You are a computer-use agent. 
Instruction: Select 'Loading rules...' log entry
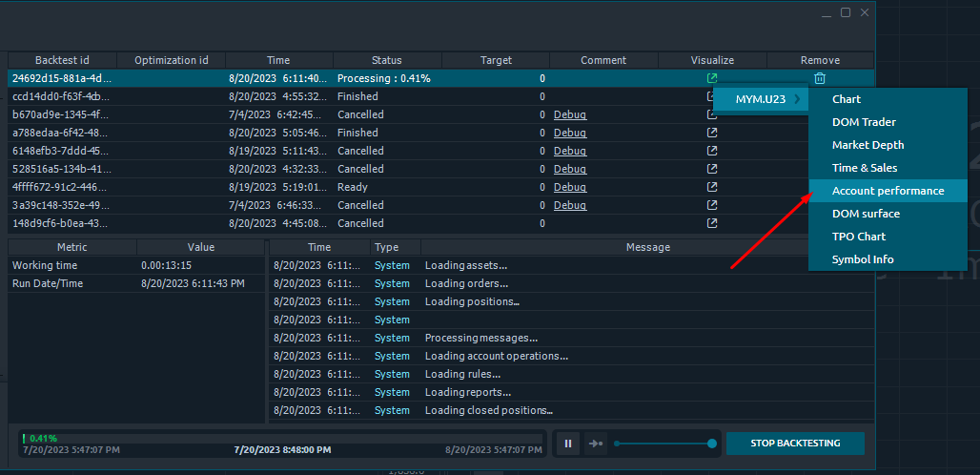pos(462,374)
